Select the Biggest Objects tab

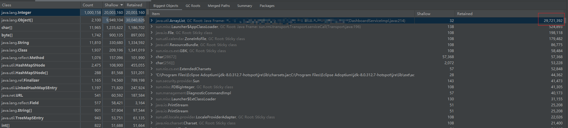[165, 6]
